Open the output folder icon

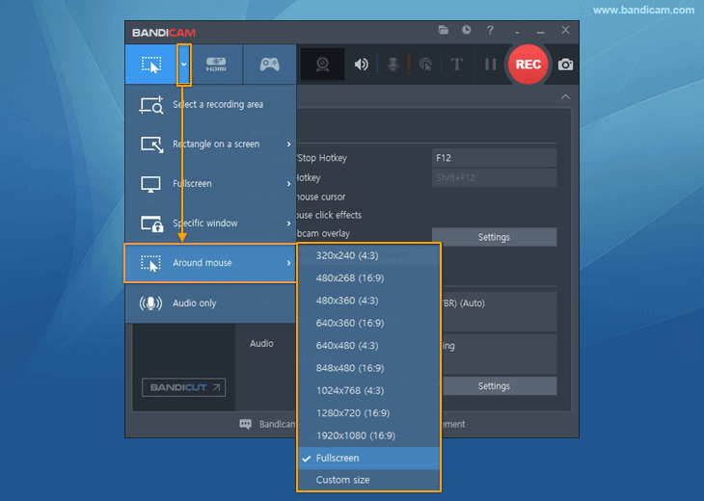coord(444,30)
